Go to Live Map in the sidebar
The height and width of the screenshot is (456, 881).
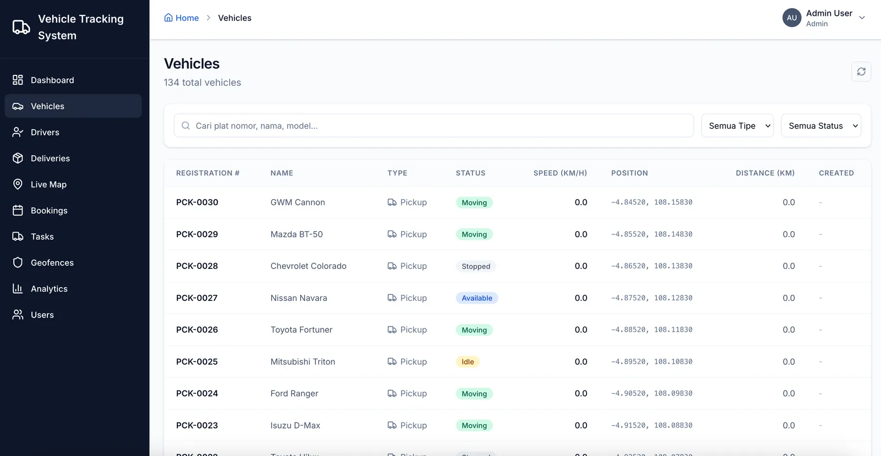[73, 184]
